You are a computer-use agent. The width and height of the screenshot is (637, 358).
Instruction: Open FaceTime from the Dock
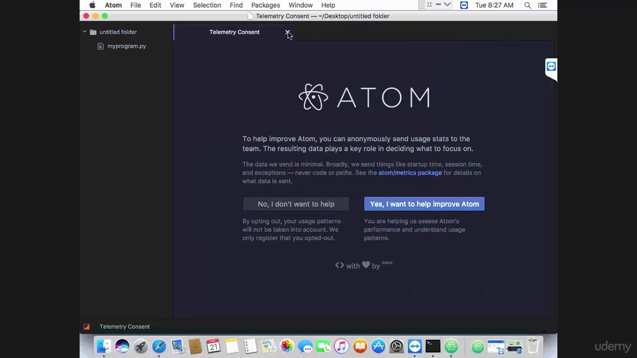pos(323,346)
